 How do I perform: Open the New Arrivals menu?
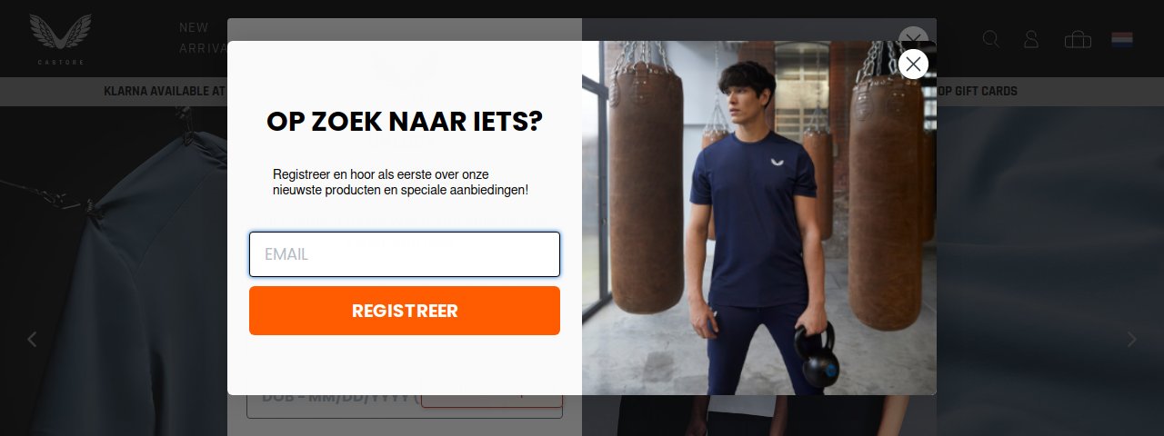[x=202, y=38]
